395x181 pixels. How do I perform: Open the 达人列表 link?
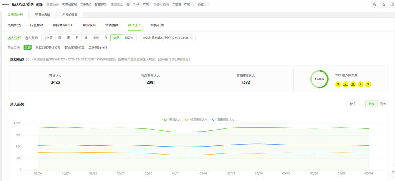(x=31, y=38)
